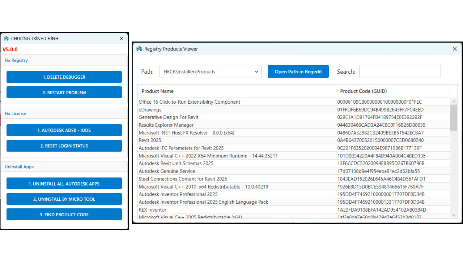This screenshot has height=260, width=463.
Task: Click the scrollbar down arrow in product list
Action: click(454, 215)
